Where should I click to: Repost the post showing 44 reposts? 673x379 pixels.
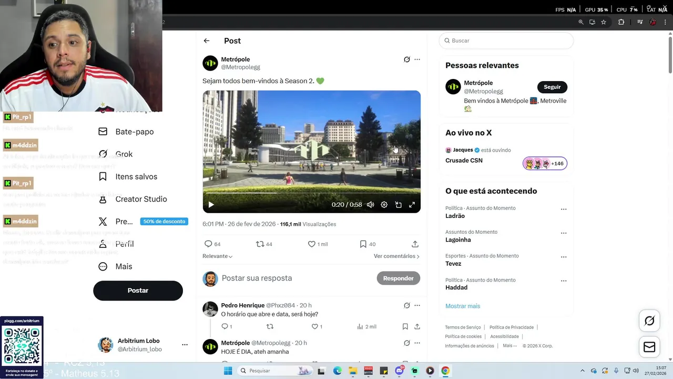264,244
